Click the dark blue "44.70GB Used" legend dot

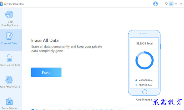tap(136, 80)
